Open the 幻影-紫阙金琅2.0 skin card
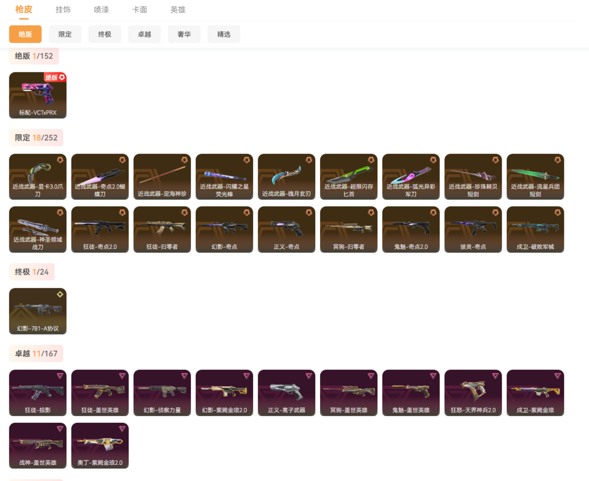This screenshot has height=481, width=589. (224, 393)
